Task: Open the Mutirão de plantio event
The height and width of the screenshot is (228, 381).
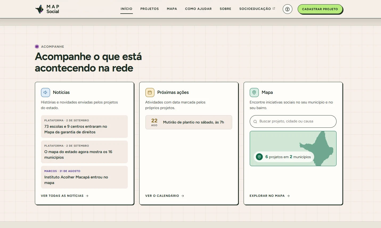Action: [x=189, y=122]
